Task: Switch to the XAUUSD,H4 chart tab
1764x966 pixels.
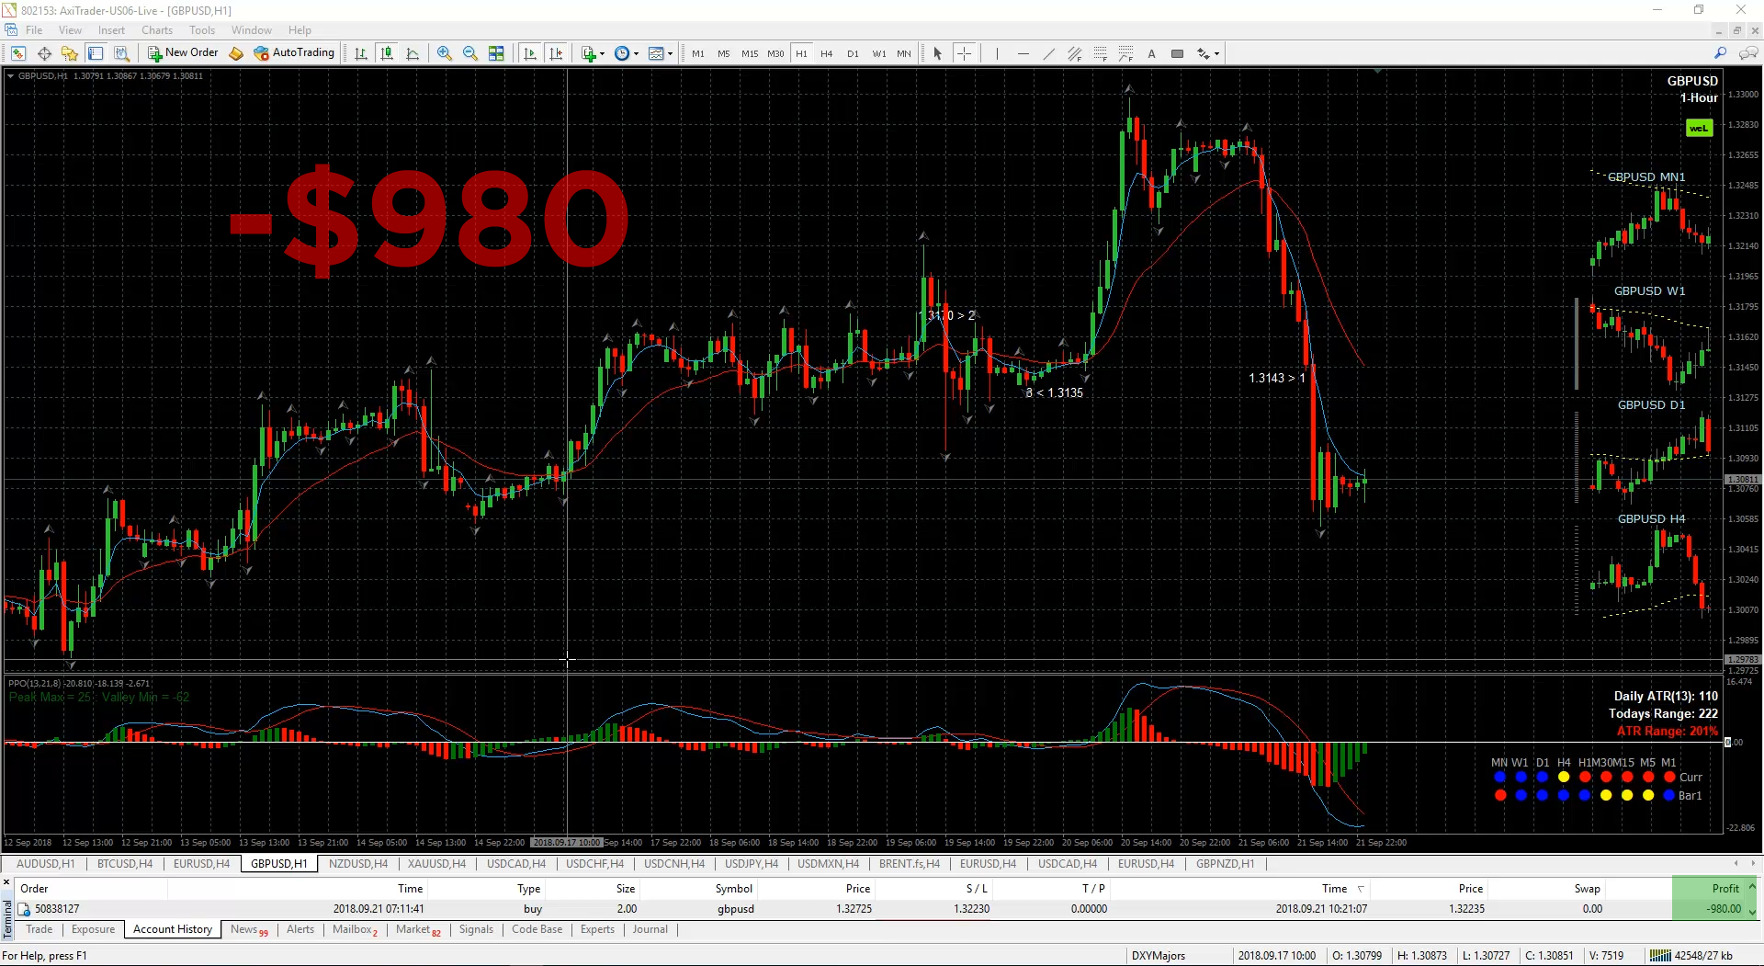Action: 436,863
